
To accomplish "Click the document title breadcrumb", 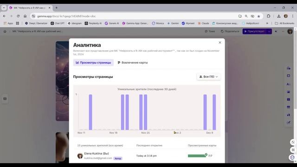I will coord(38,31).
